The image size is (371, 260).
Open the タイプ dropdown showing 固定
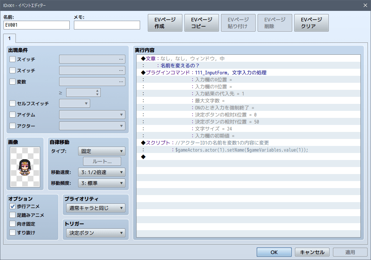click(101, 151)
